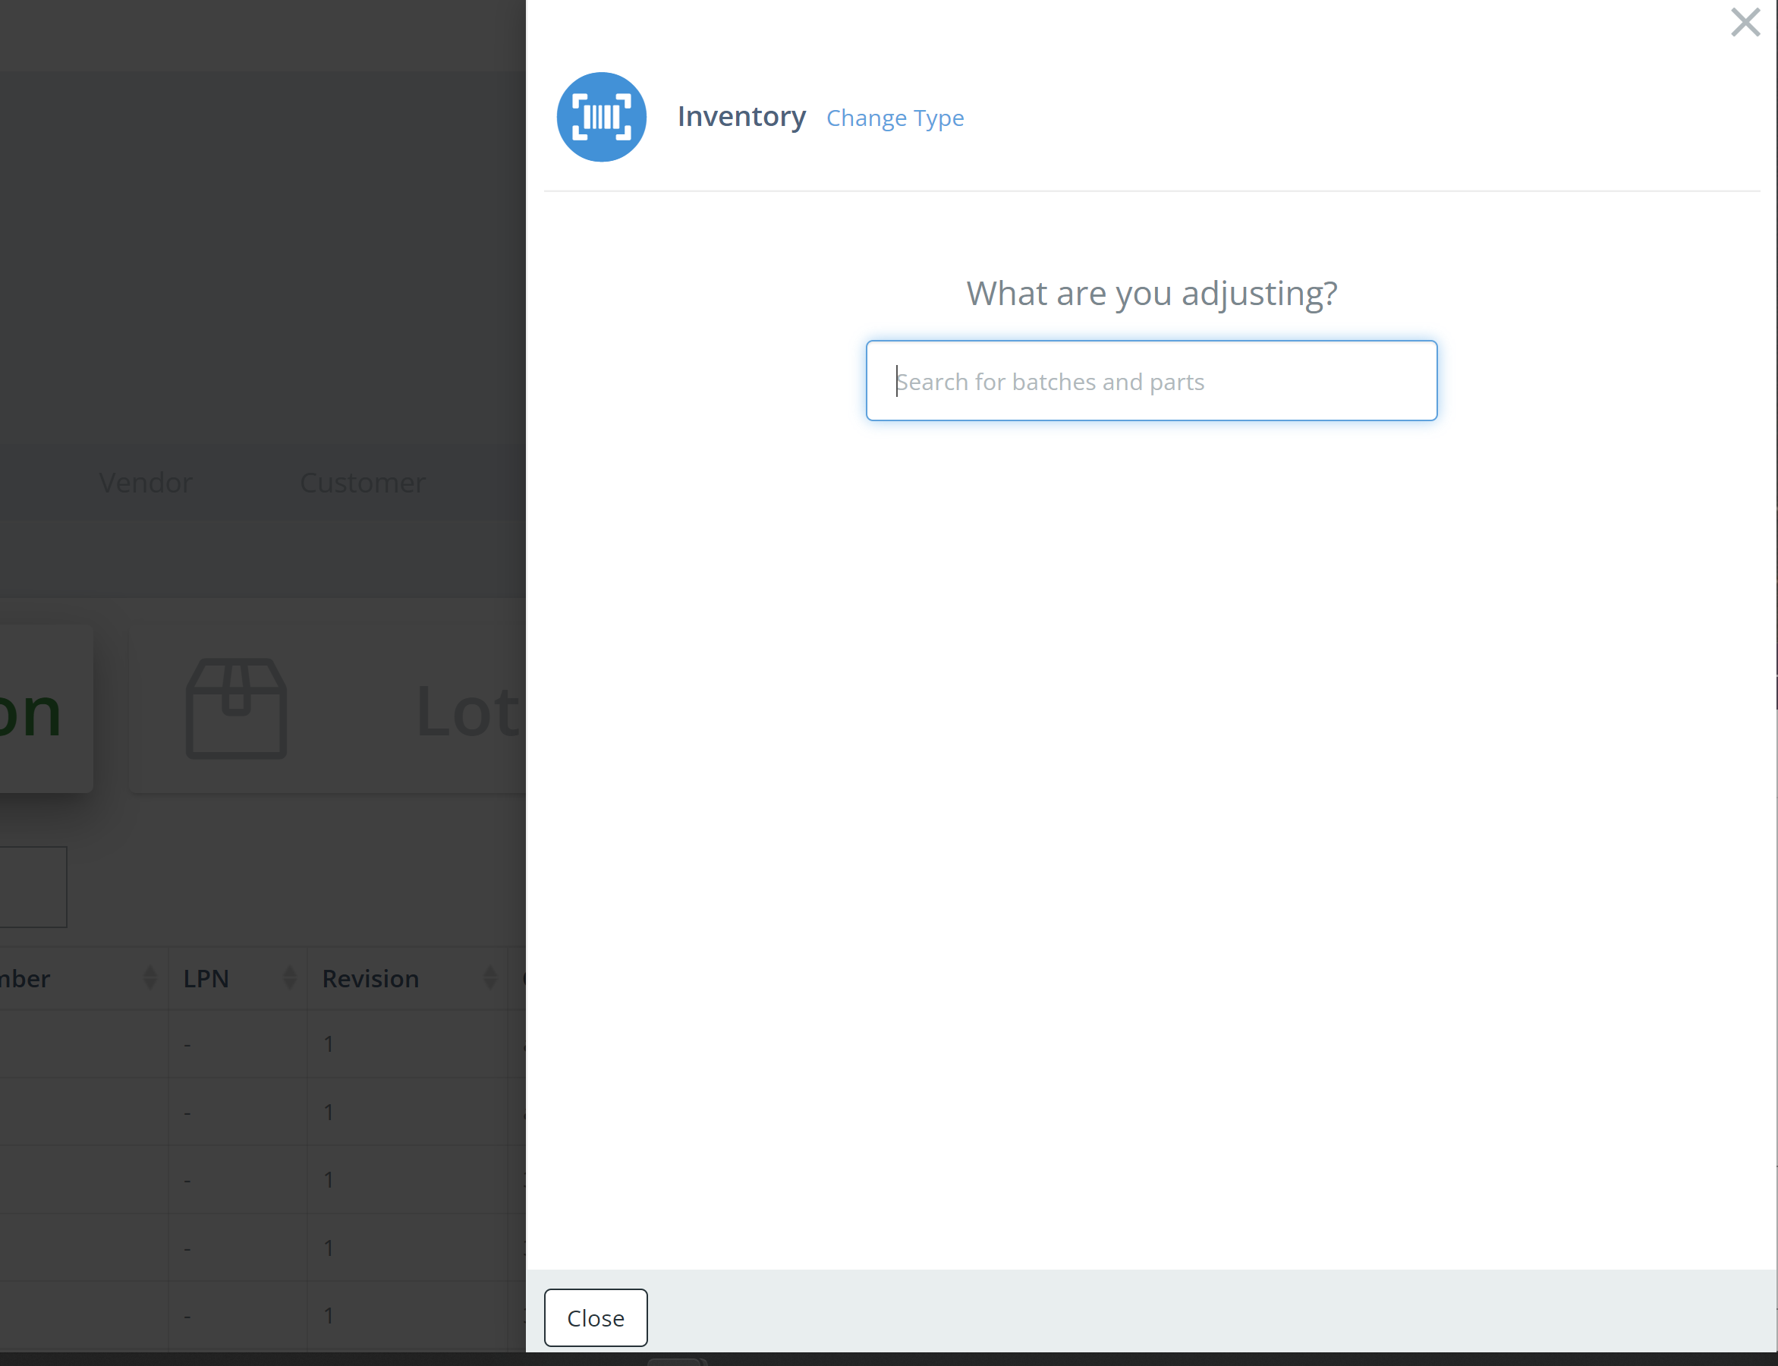This screenshot has width=1778, height=1366.
Task: Click the blue Inventory barcode scanner icon
Action: click(601, 117)
